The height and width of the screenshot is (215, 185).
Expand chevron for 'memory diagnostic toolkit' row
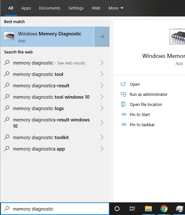click(102, 137)
